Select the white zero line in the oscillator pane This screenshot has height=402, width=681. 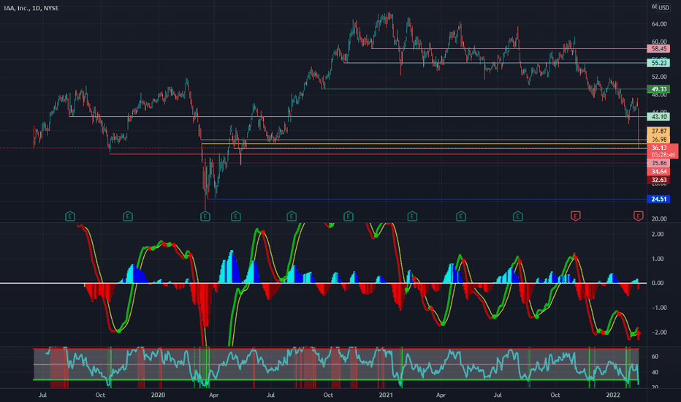[x=323, y=283]
